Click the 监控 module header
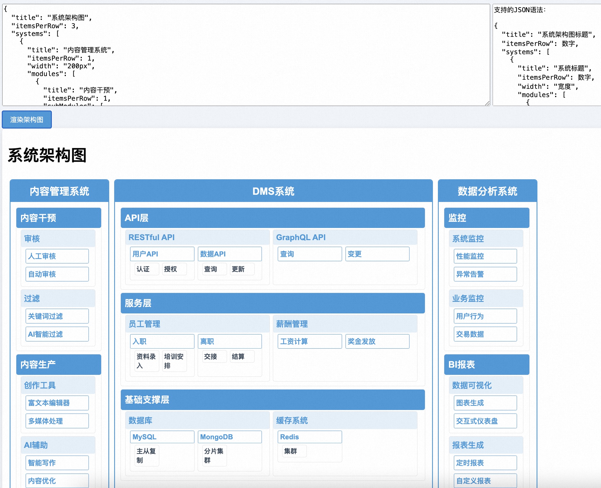Image resolution: width=601 pixels, height=488 pixels. click(487, 218)
